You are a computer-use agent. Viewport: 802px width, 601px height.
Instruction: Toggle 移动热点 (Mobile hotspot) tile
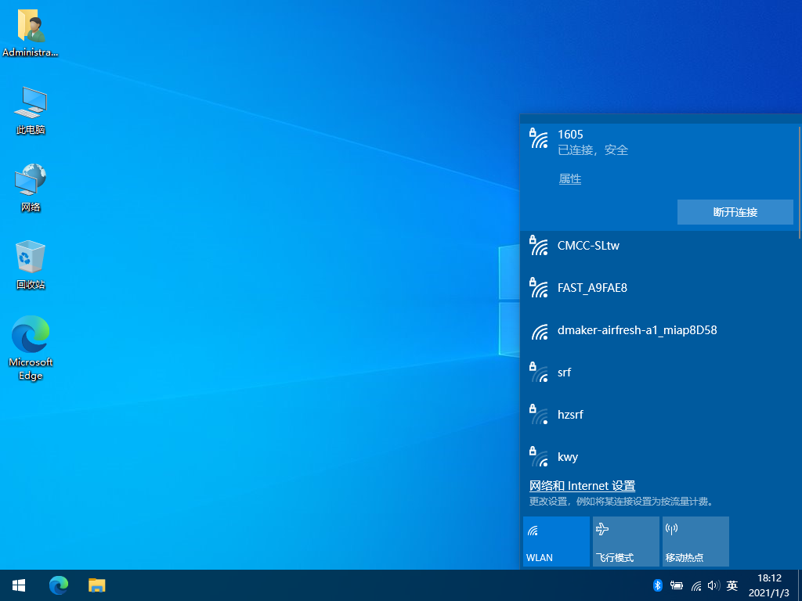pos(695,542)
